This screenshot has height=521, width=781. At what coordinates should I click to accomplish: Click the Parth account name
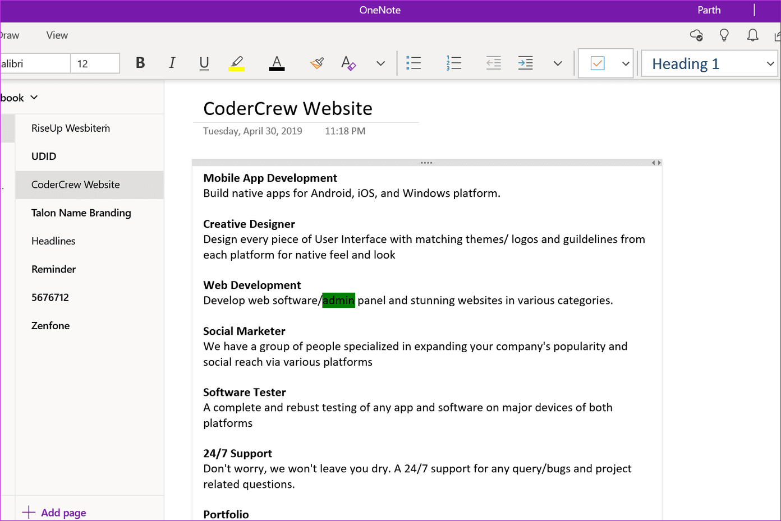[709, 10]
